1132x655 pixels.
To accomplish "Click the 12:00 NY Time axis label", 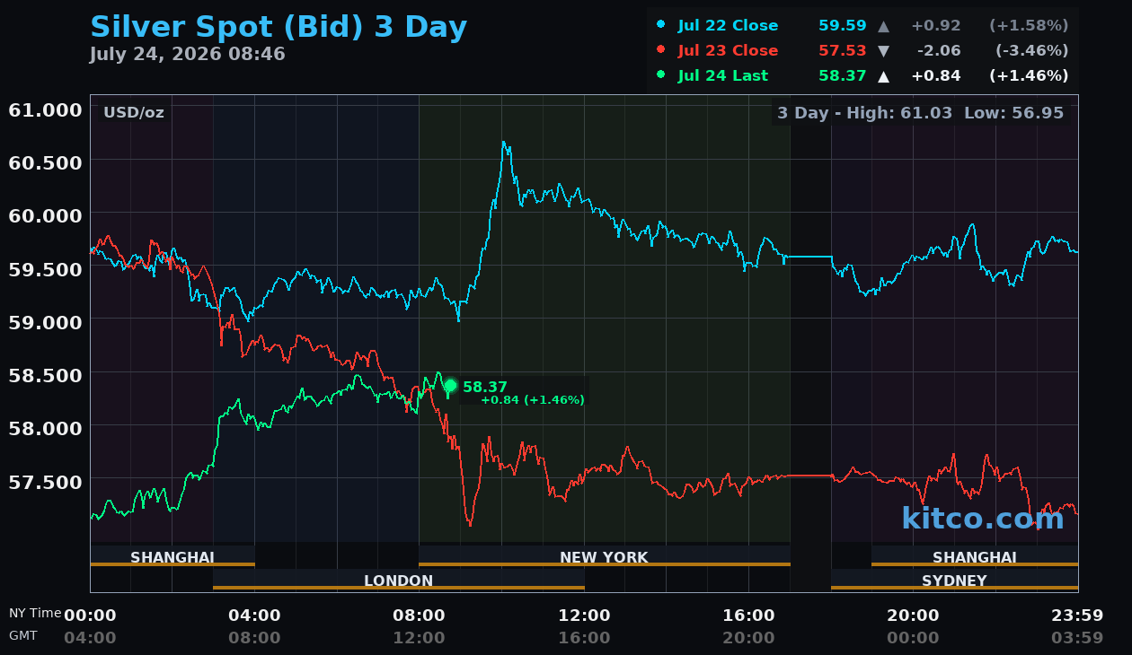I will (x=585, y=616).
